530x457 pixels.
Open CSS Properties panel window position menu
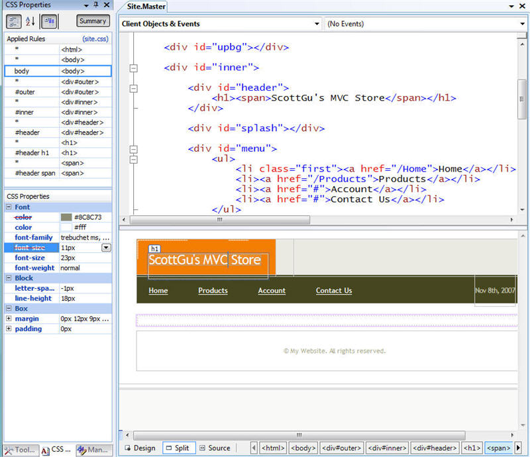coord(86,5)
